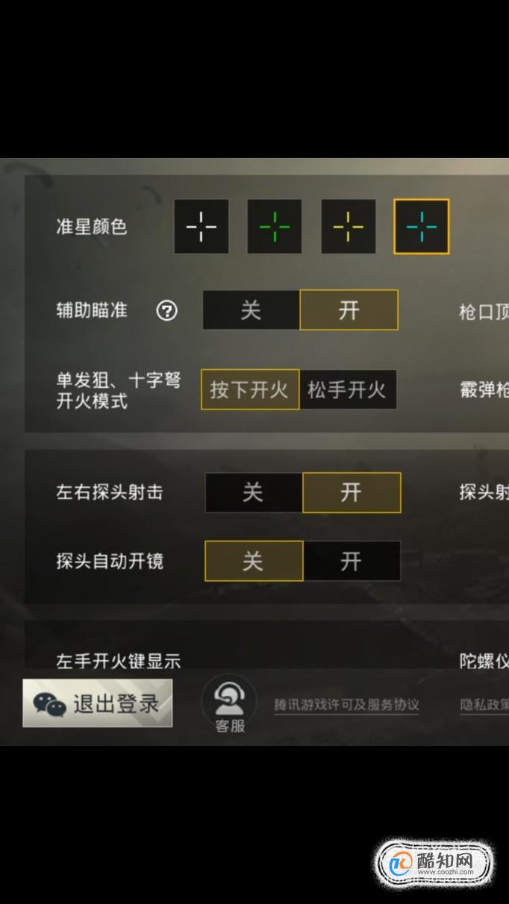509x904 pixels.
Task: Open 腾讯游戏许可及服务协议 link
Action: (346, 705)
